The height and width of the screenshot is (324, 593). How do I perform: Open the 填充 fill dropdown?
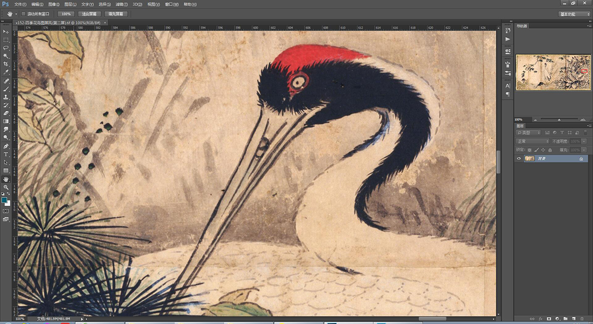pyautogui.click(x=584, y=149)
